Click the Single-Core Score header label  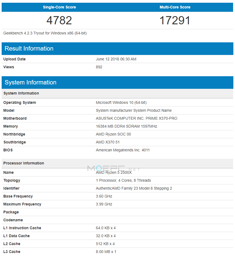coord(60,7)
